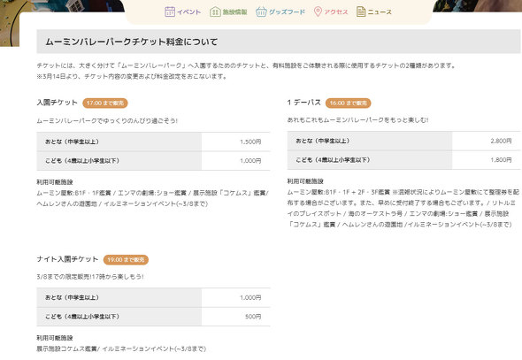Click the basket icon beside グッズフード
This screenshot has height=360, width=522.
pos(261,11)
